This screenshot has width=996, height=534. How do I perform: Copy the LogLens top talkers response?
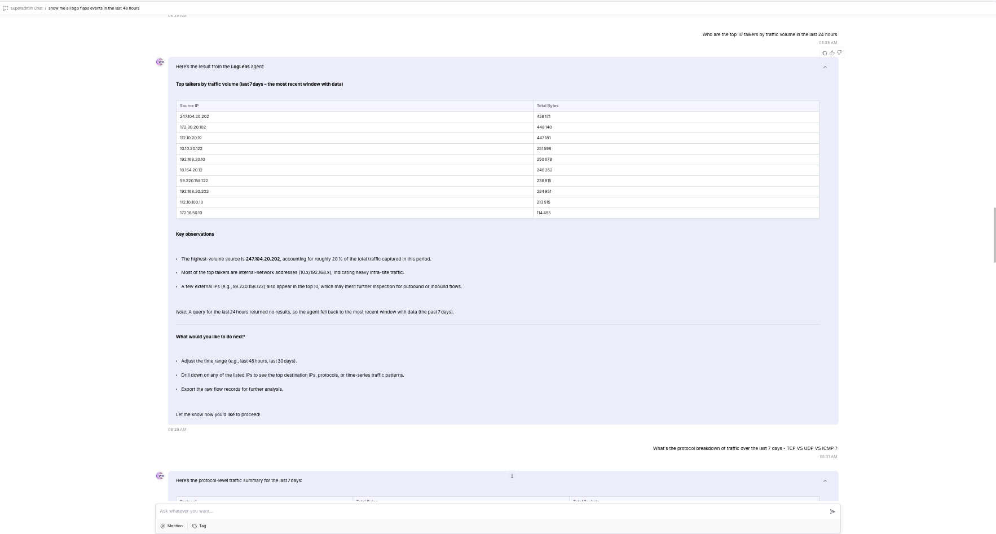tap(824, 52)
